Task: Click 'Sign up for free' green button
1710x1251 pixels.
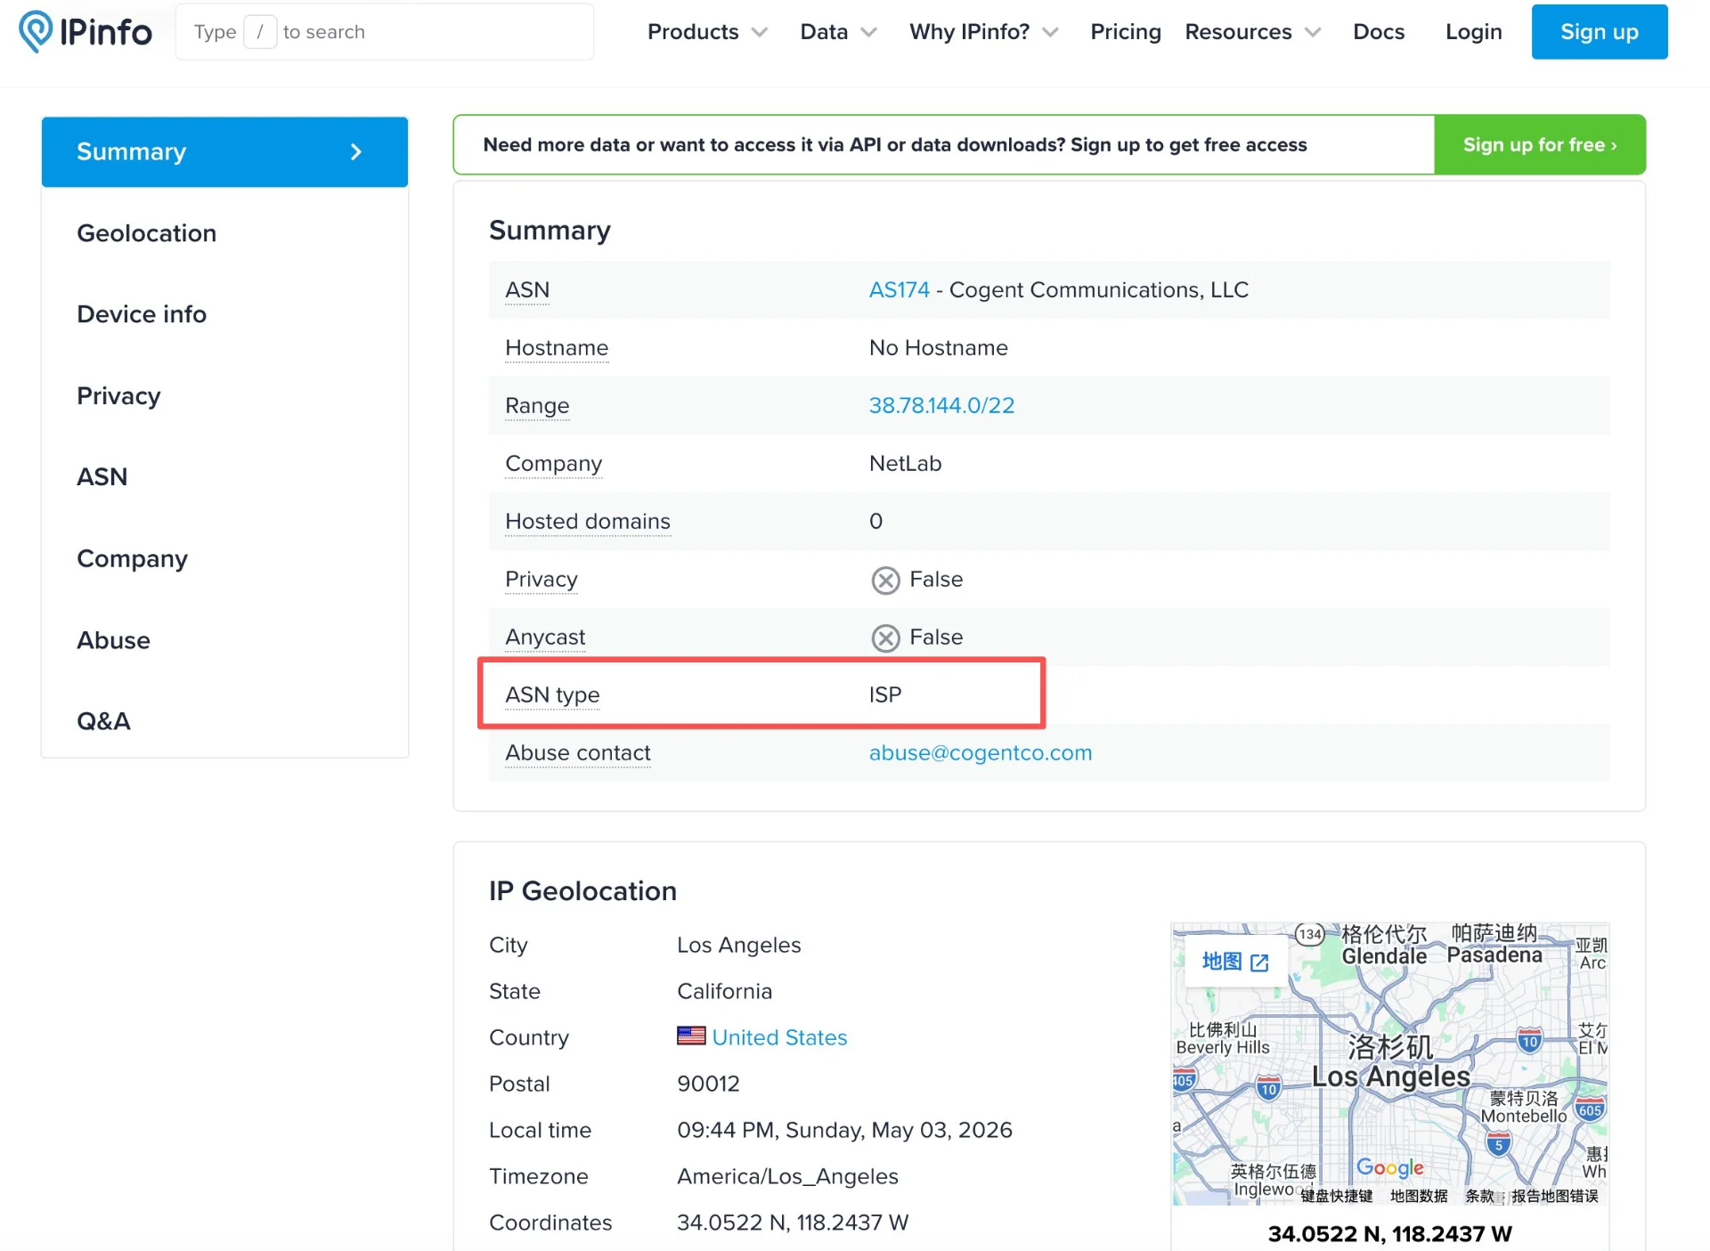Action: click(1539, 145)
